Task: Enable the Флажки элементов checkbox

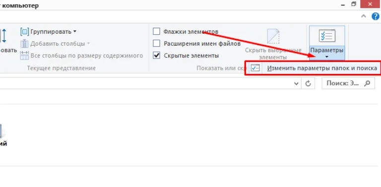Action: [156, 31]
